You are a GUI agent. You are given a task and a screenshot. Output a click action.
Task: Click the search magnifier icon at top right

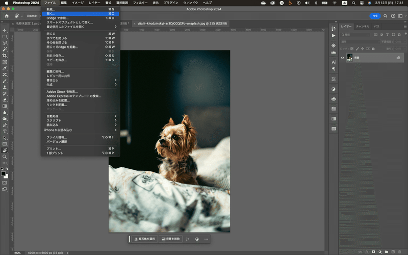click(x=386, y=16)
